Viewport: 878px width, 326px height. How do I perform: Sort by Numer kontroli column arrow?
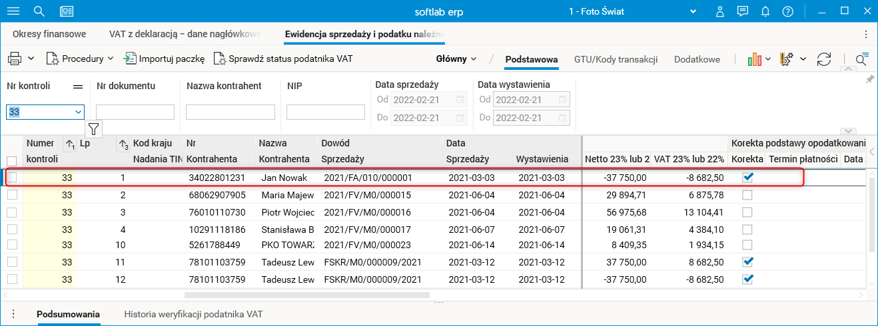(x=69, y=143)
